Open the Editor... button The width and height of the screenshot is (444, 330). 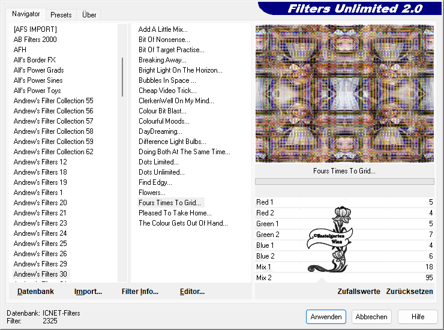click(x=192, y=292)
